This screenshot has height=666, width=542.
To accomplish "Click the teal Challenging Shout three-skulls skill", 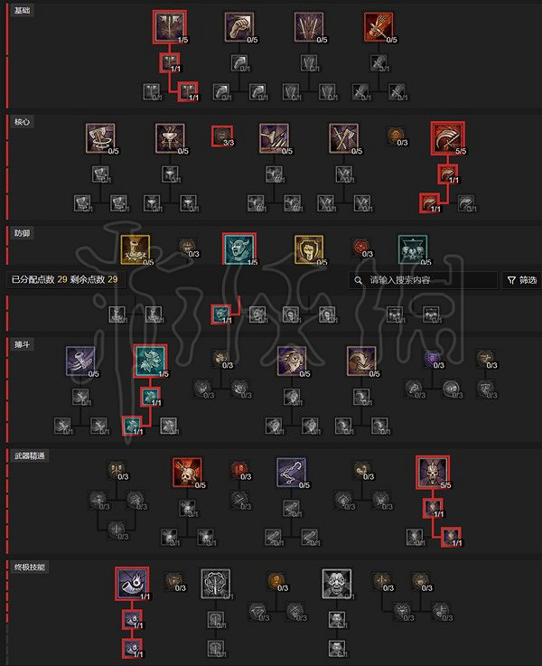I will 413,249.
